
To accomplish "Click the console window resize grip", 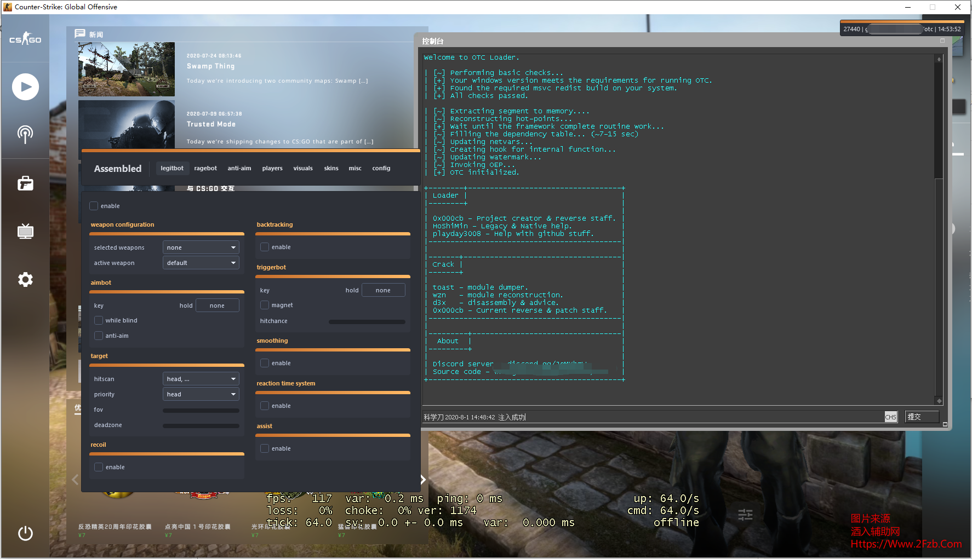I will [945, 424].
